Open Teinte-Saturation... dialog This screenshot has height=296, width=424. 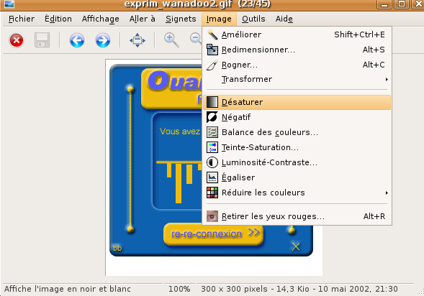coord(297,147)
